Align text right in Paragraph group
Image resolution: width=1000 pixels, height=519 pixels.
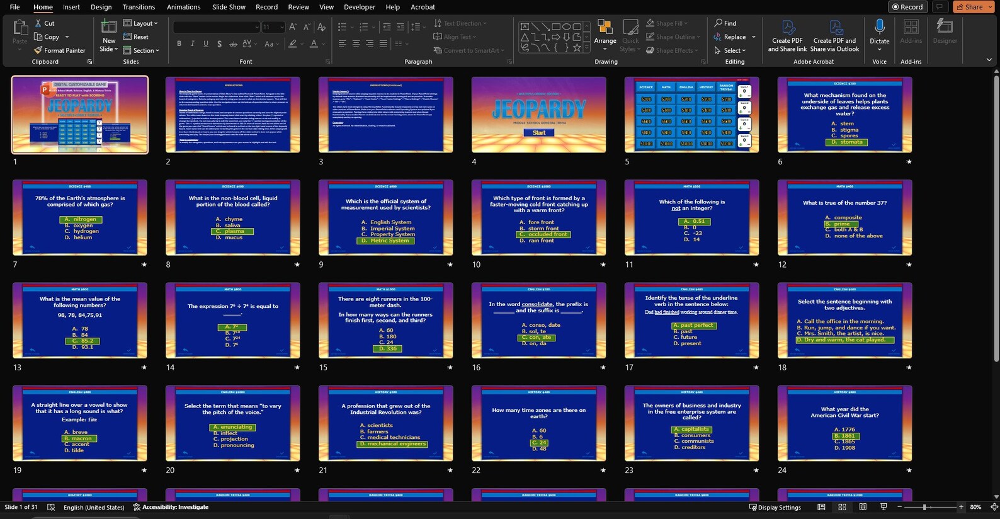[x=370, y=44]
